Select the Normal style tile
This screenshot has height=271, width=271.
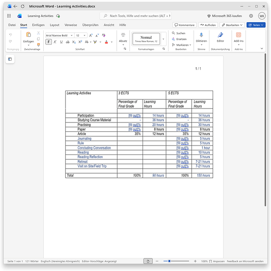coord(146,39)
